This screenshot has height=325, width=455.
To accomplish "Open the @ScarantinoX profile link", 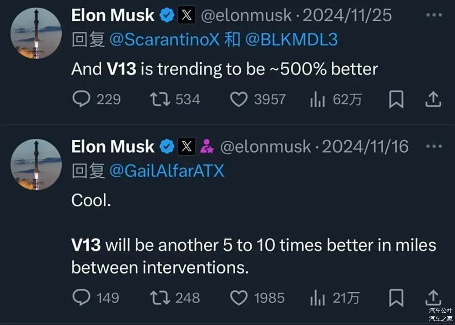I will (x=165, y=40).
